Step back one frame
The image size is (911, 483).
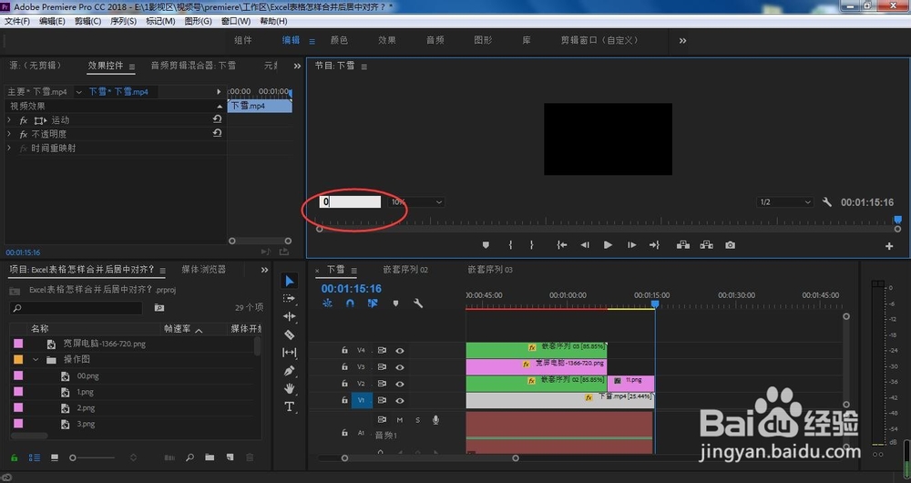pos(585,245)
